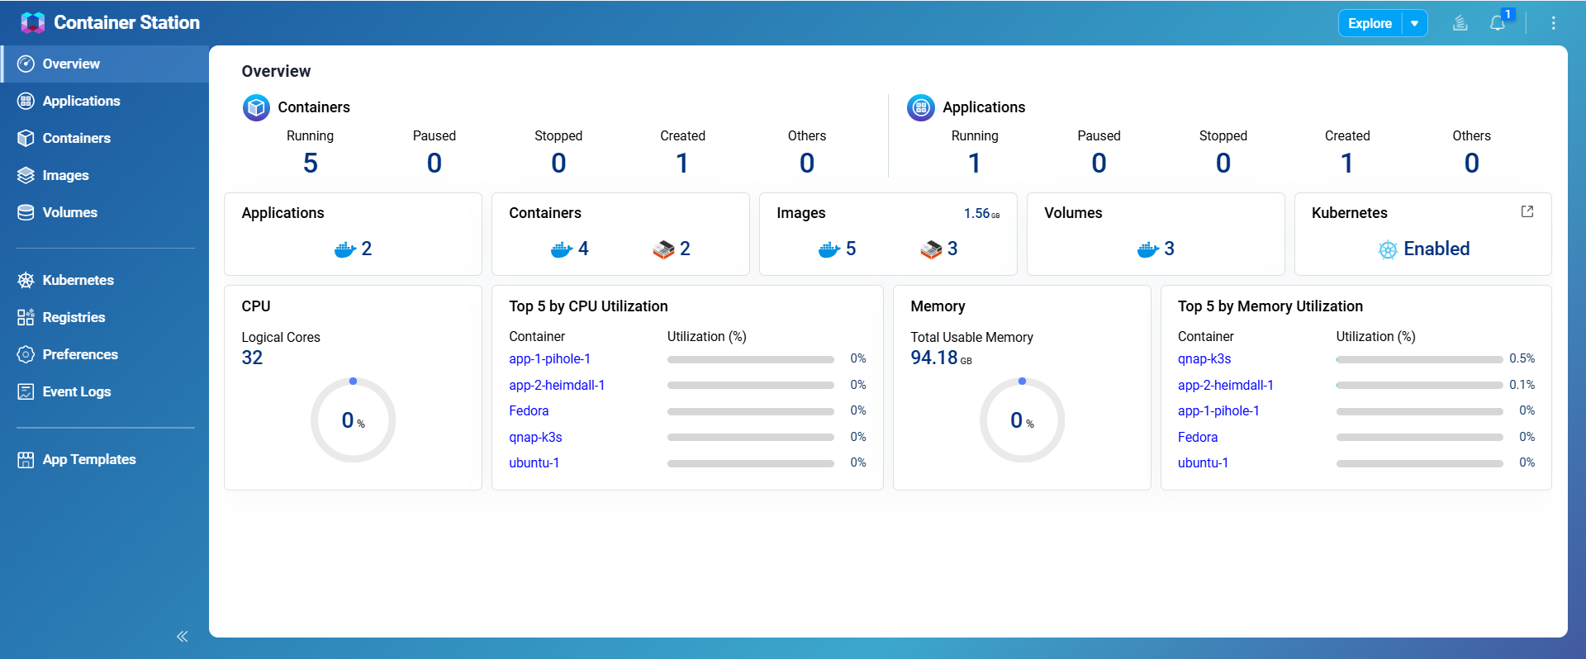Open qnap-k3s in the Memory list
This screenshot has height=659, width=1586.
click(1204, 358)
